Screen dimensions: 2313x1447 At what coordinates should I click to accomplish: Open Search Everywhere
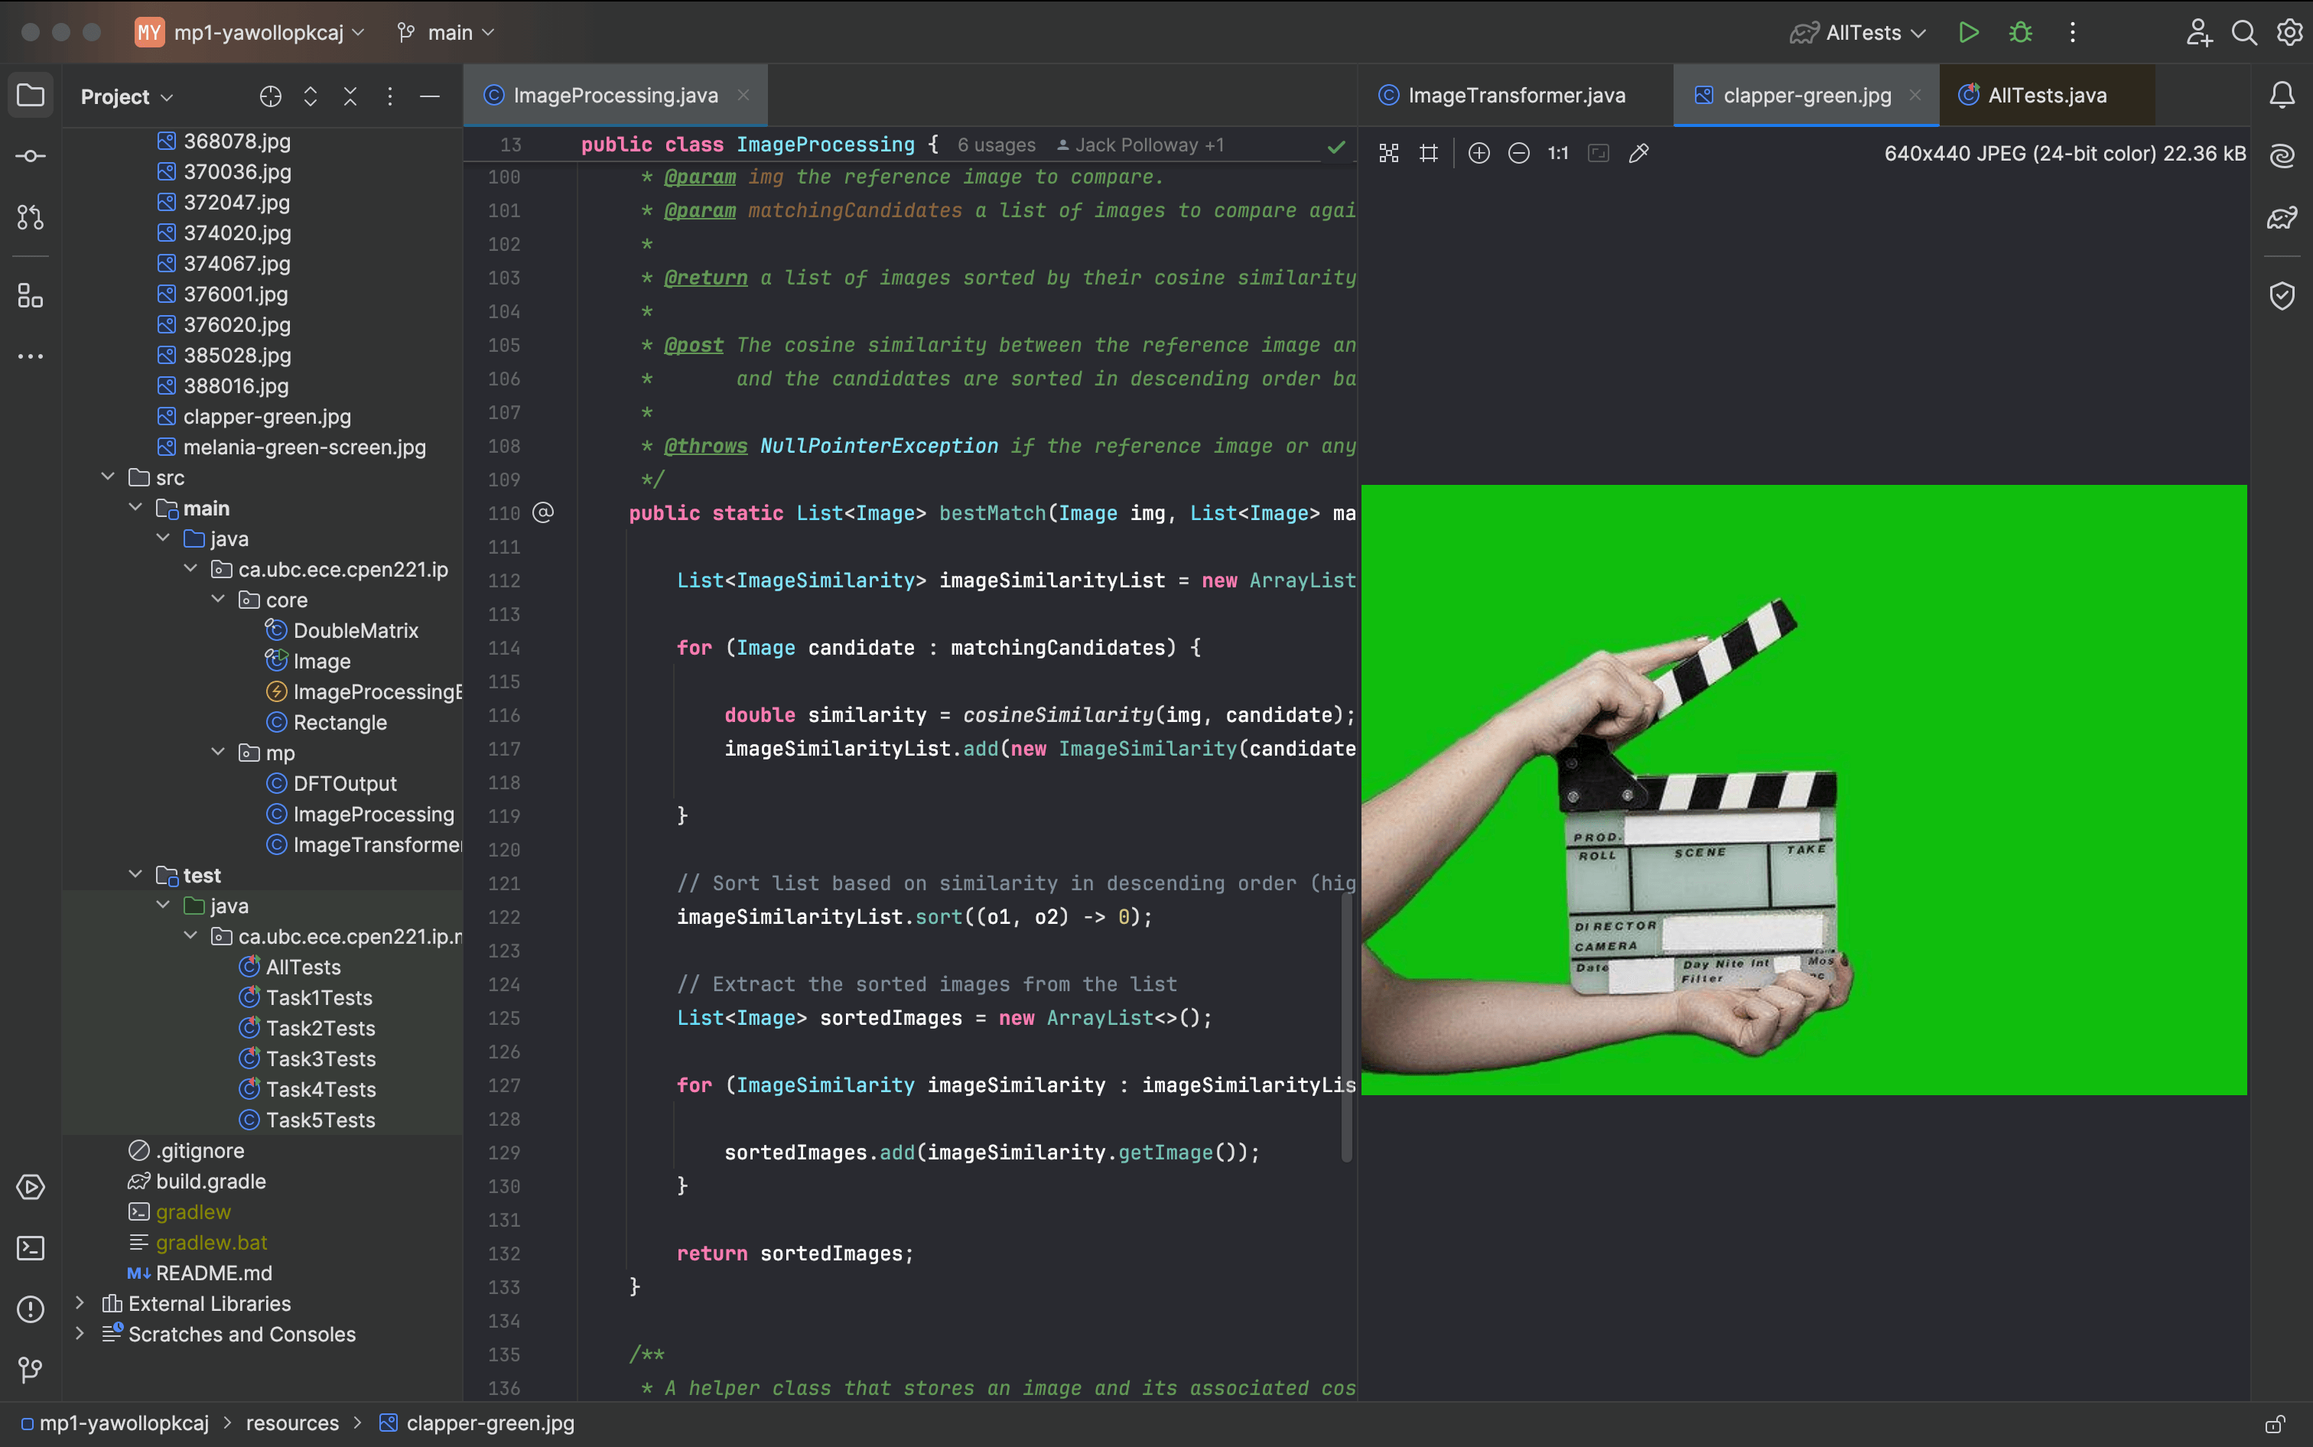click(2244, 33)
